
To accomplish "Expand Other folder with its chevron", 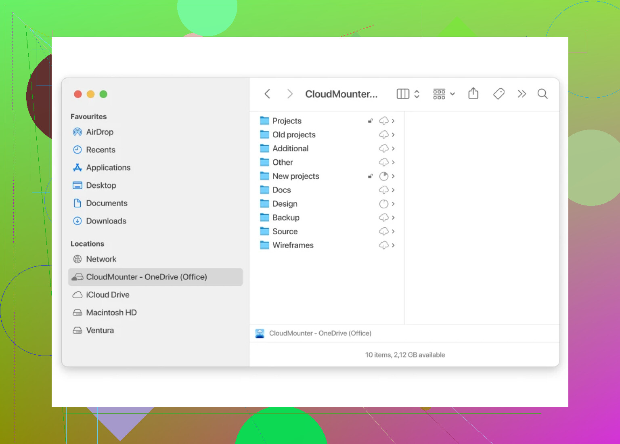I will coord(393,162).
